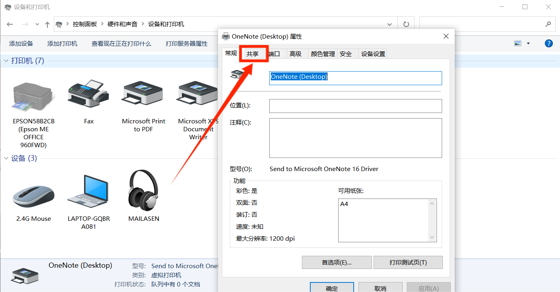Click 添加打印机 in the toolbar
This screenshot has width=560, height=292.
tap(62, 44)
